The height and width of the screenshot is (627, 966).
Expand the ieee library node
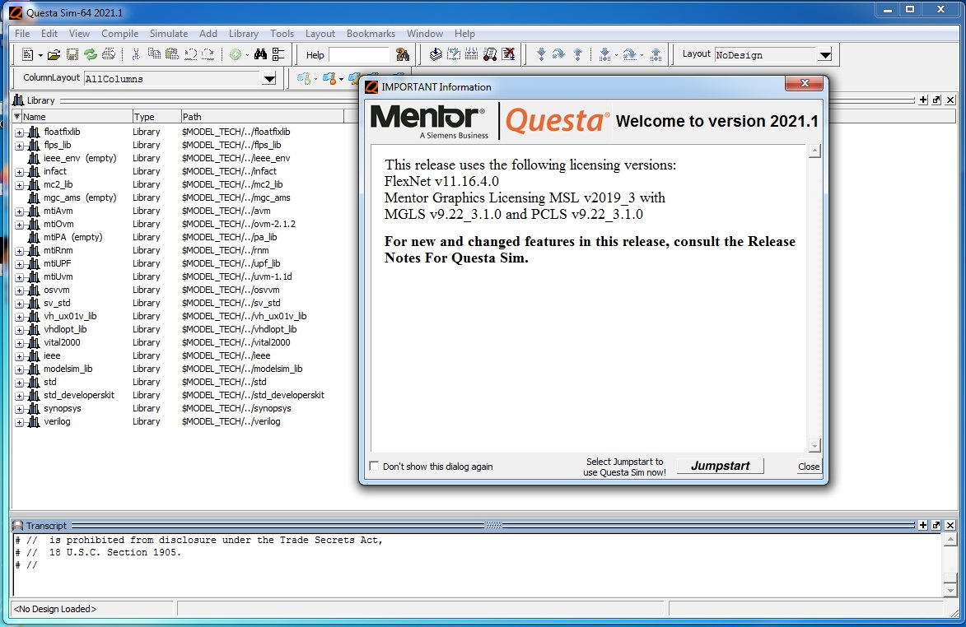click(x=19, y=356)
